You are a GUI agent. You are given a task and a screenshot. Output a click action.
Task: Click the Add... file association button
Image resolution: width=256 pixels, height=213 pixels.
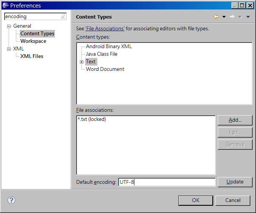point(235,120)
